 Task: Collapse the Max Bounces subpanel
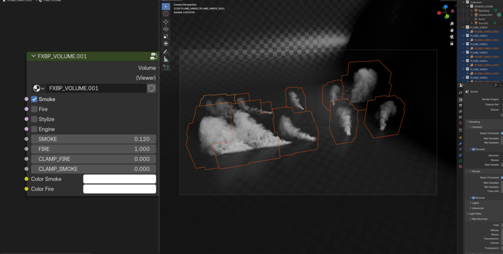470,219
